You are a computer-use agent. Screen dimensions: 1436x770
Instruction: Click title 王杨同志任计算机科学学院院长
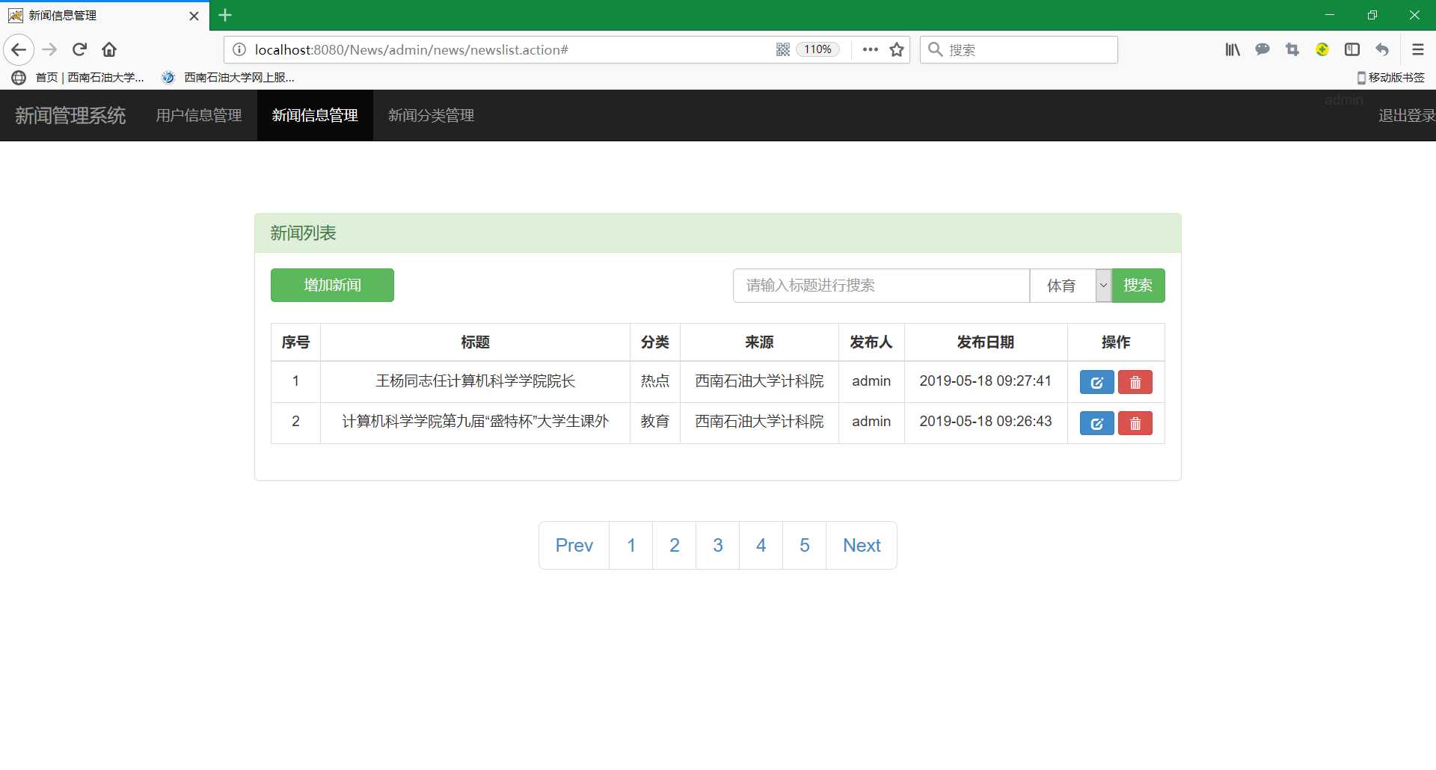click(x=475, y=381)
